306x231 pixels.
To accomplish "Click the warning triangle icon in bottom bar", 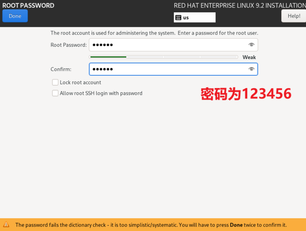I will tap(6, 224).
